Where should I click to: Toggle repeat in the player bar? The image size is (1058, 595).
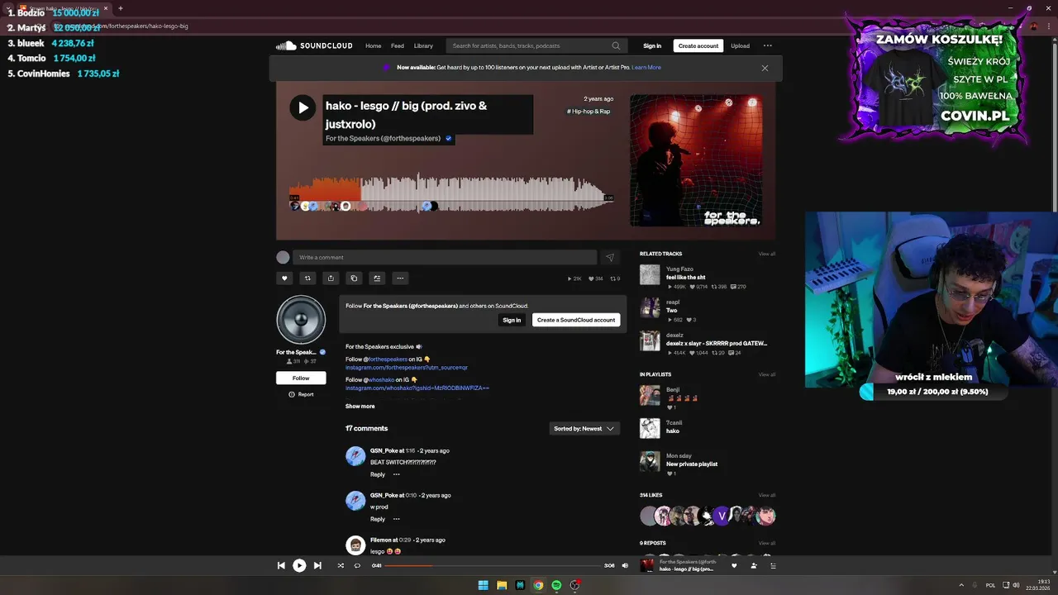coord(357,565)
